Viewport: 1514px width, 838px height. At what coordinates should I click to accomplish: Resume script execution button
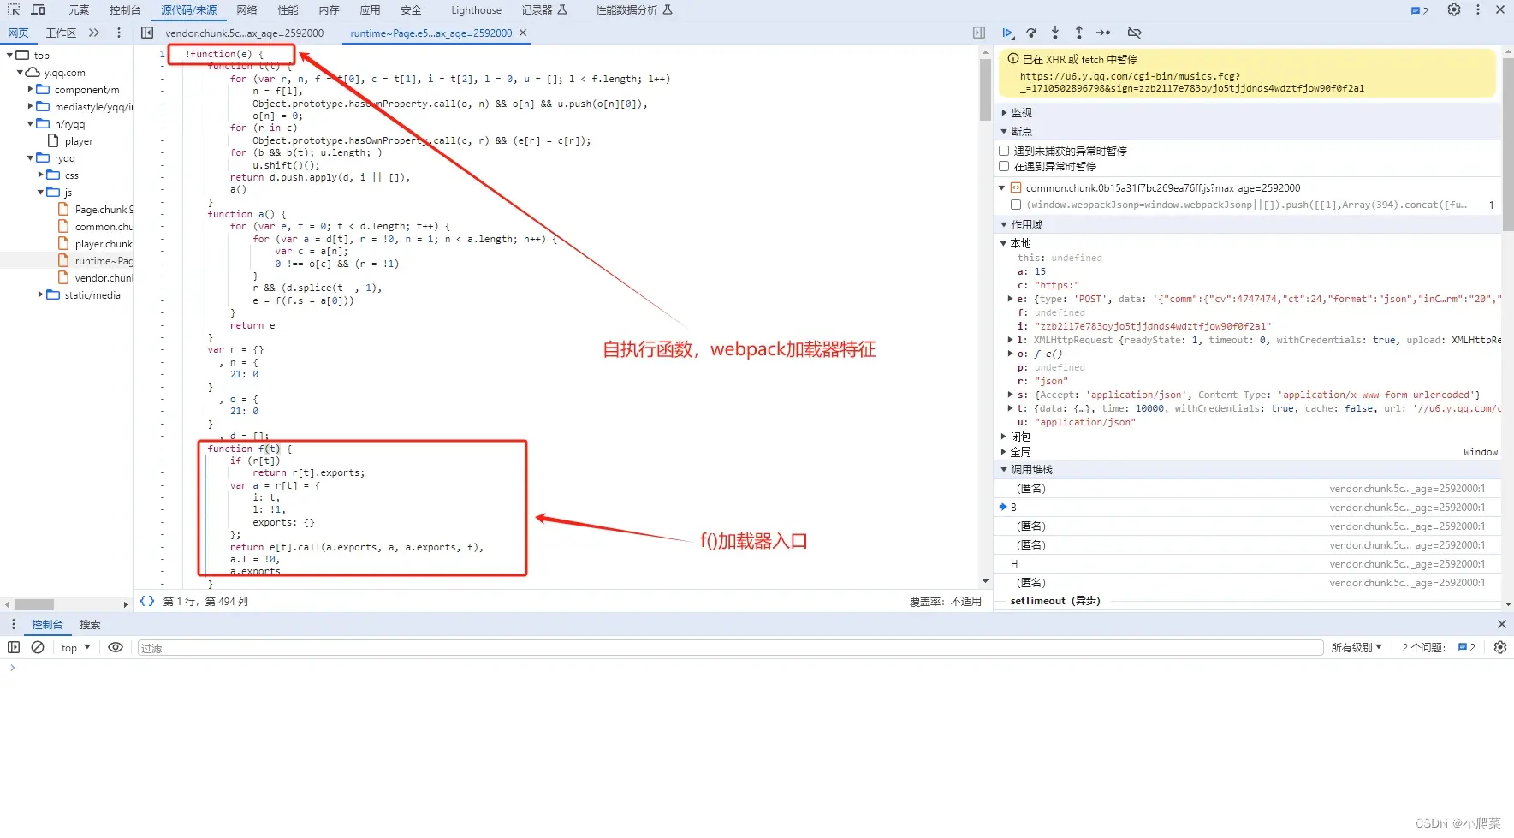(1008, 33)
